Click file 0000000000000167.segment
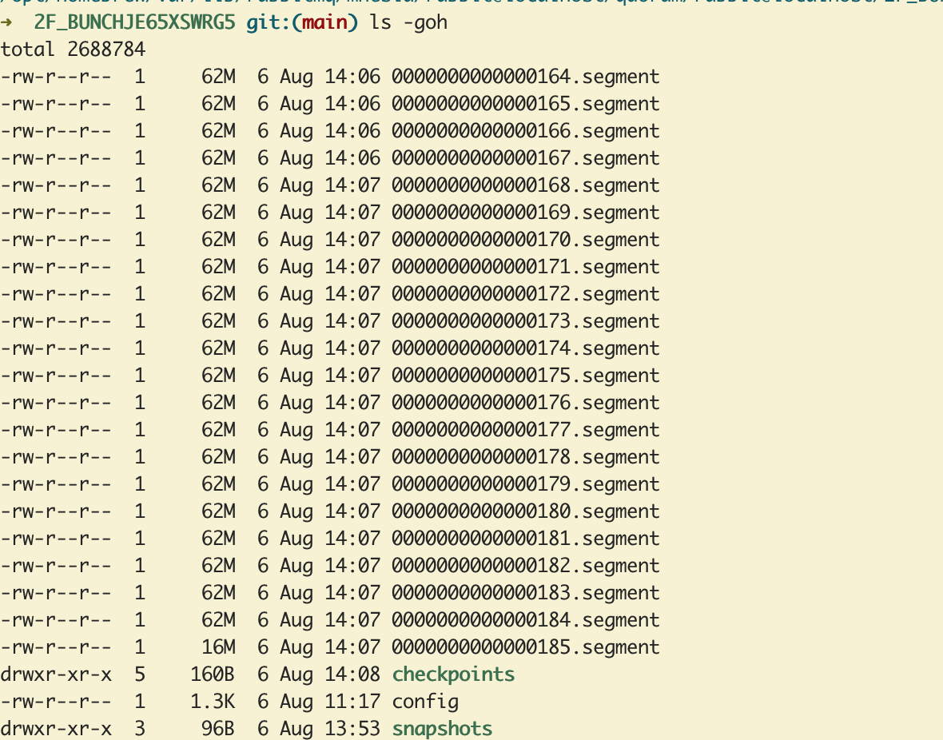This screenshot has height=740, width=943. pyautogui.click(x=525, y=158)
